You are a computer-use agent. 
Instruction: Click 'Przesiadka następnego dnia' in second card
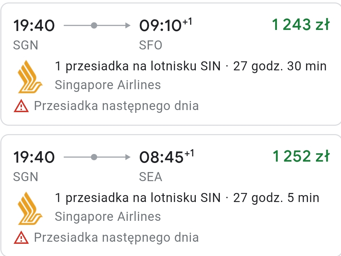[x=116, y=238]
